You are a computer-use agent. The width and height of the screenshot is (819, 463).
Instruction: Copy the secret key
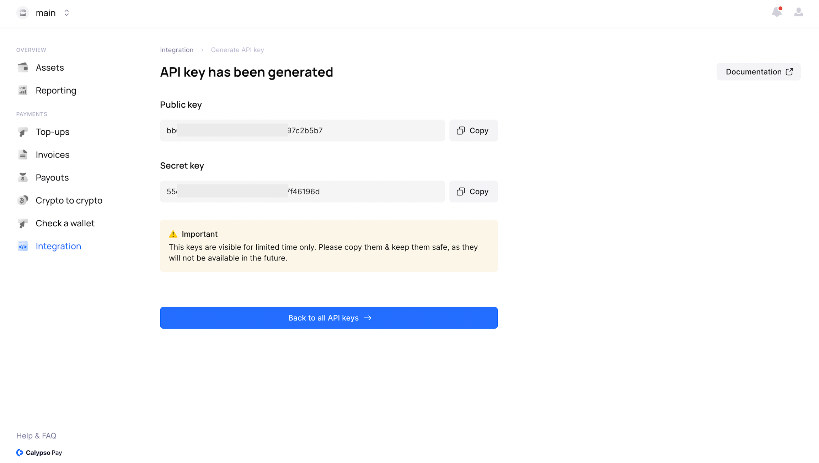click(473, 192)
